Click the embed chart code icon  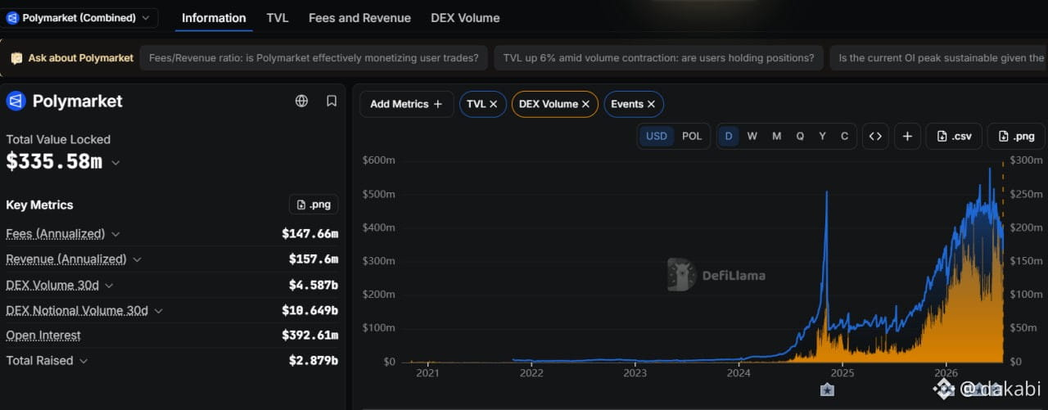point(875,136)
